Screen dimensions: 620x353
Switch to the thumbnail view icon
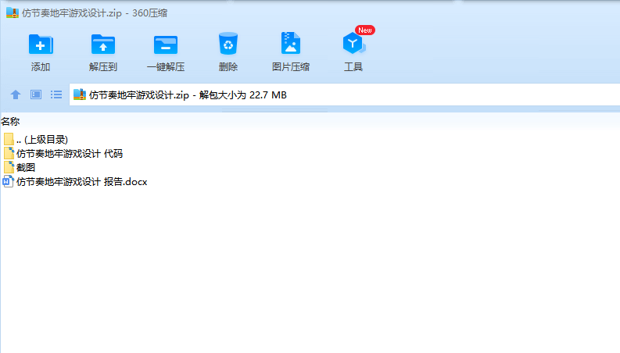(x=36, y=94)
